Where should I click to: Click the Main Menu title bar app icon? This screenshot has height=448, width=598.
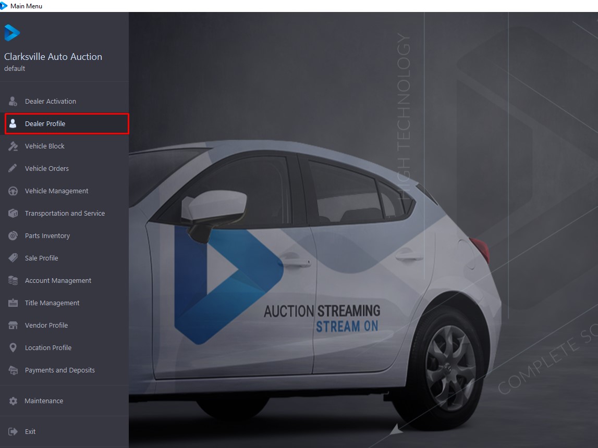4,6
